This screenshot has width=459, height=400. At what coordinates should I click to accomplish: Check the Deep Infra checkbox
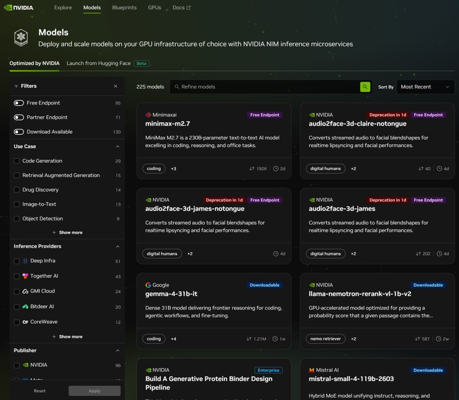pyautogui.click(x=17, y=261)
